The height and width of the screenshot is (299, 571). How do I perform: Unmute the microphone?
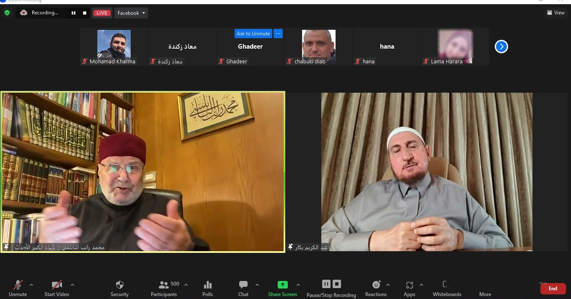(x=18, y=285)
